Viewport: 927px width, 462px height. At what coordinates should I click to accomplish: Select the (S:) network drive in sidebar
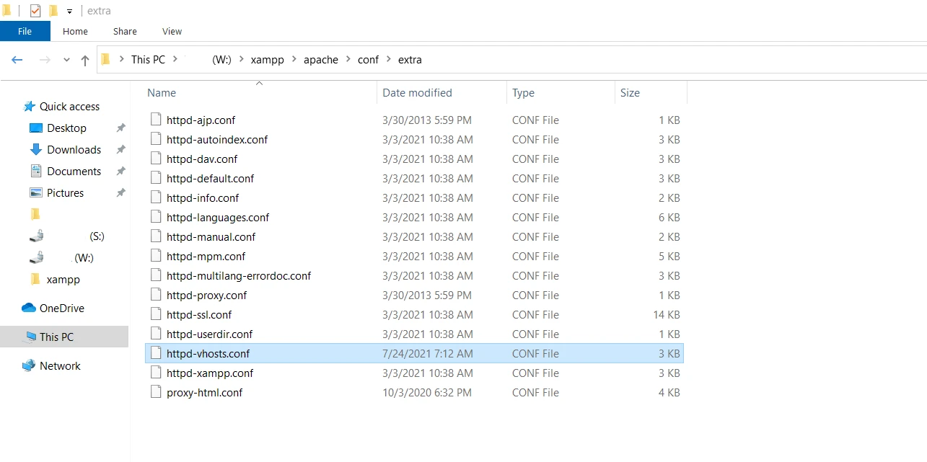coord(67,236)
